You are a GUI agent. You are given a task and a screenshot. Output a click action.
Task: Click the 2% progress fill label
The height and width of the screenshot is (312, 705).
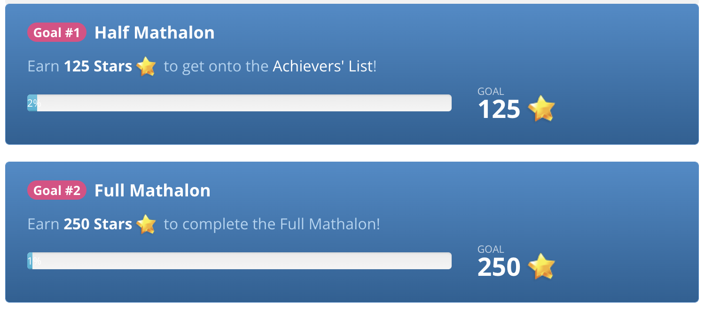tap(33, 103)
